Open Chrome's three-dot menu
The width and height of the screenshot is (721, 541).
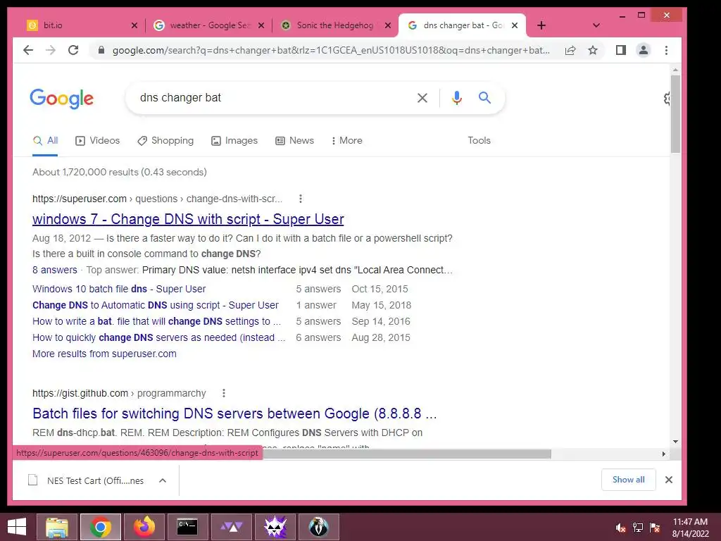tap(666, 50)
